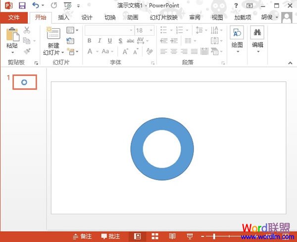Switch to the 插入 (Insert) tab

tap(63, 18)
